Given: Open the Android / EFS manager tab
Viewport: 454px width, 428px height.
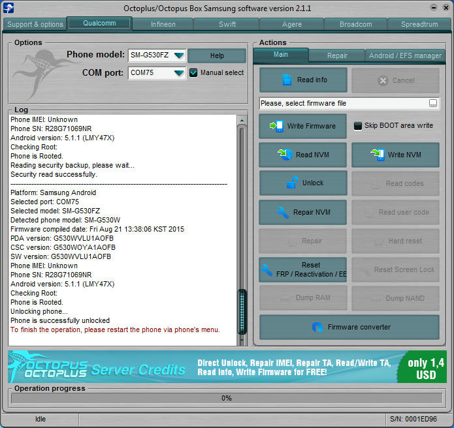Looking at the screenshot, I should pos(405,55).
